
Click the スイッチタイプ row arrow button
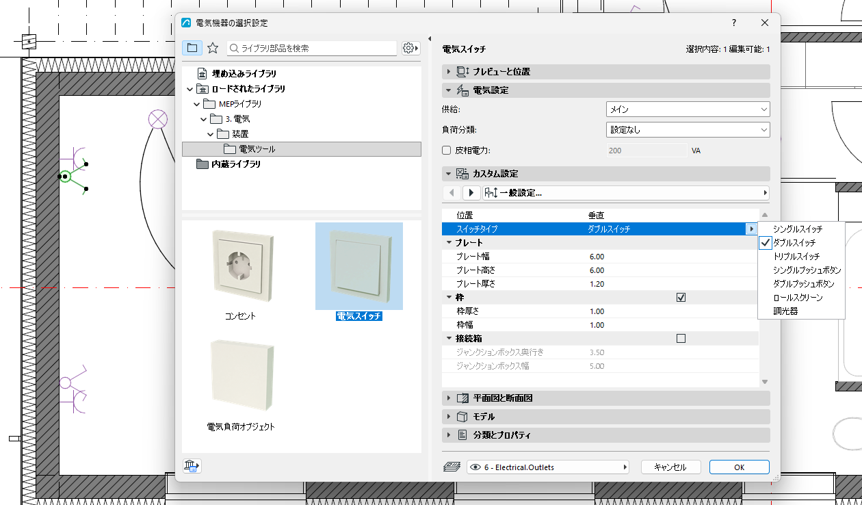pos(752,229)
